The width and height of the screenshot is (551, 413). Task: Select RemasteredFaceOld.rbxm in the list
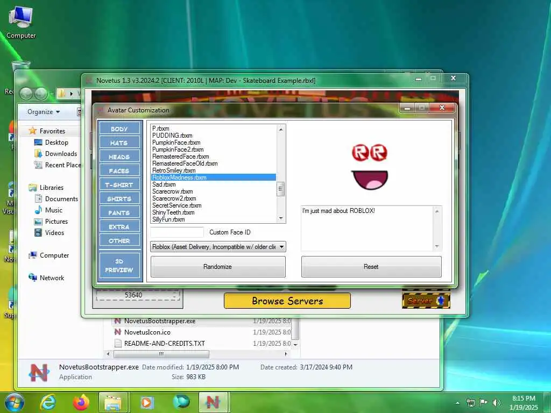[x=214, y=163]
